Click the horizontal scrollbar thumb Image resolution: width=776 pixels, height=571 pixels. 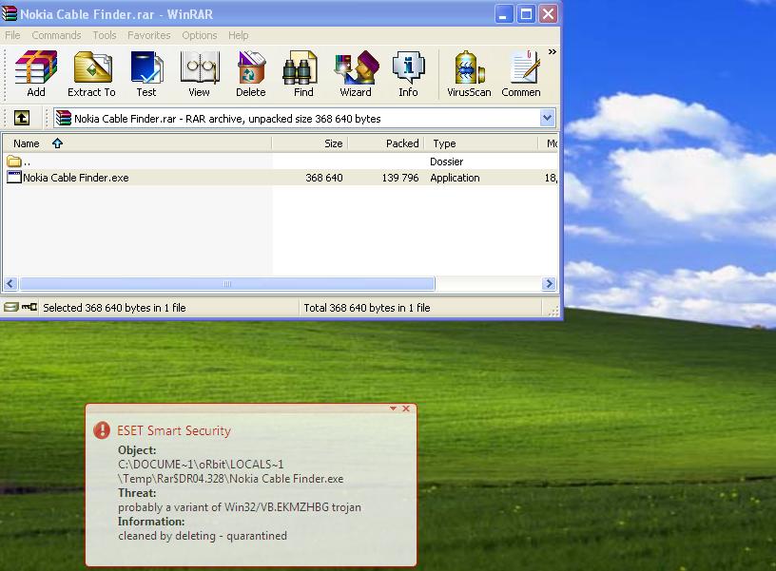click(227, 284)
